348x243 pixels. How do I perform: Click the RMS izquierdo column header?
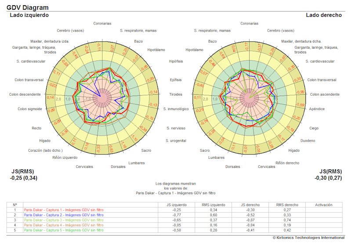coord(213,205)
